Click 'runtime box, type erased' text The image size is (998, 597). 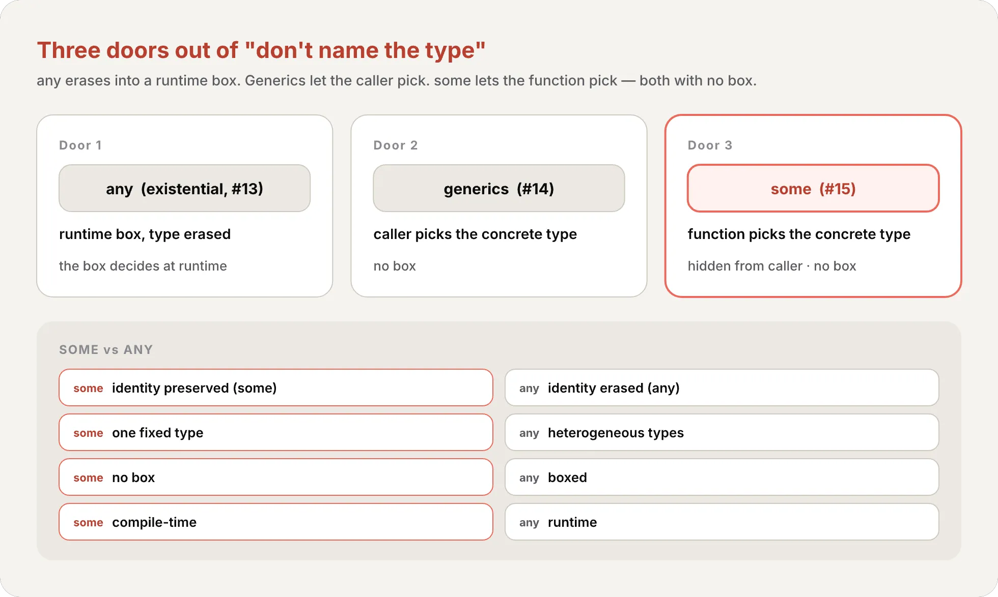pyautogui.click(x=145, y=234)
